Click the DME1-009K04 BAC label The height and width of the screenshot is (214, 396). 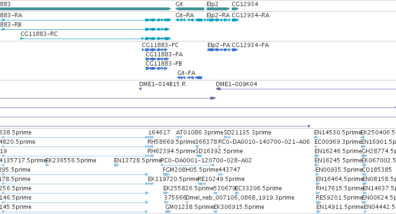236,84
